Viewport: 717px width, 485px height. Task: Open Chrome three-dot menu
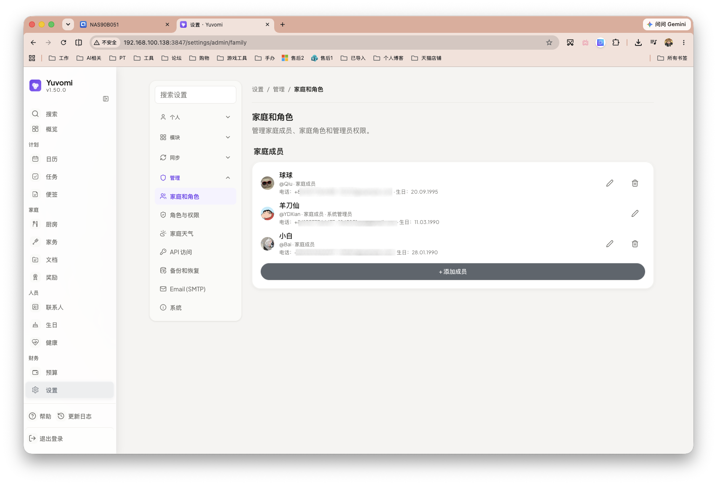[684, 43]
